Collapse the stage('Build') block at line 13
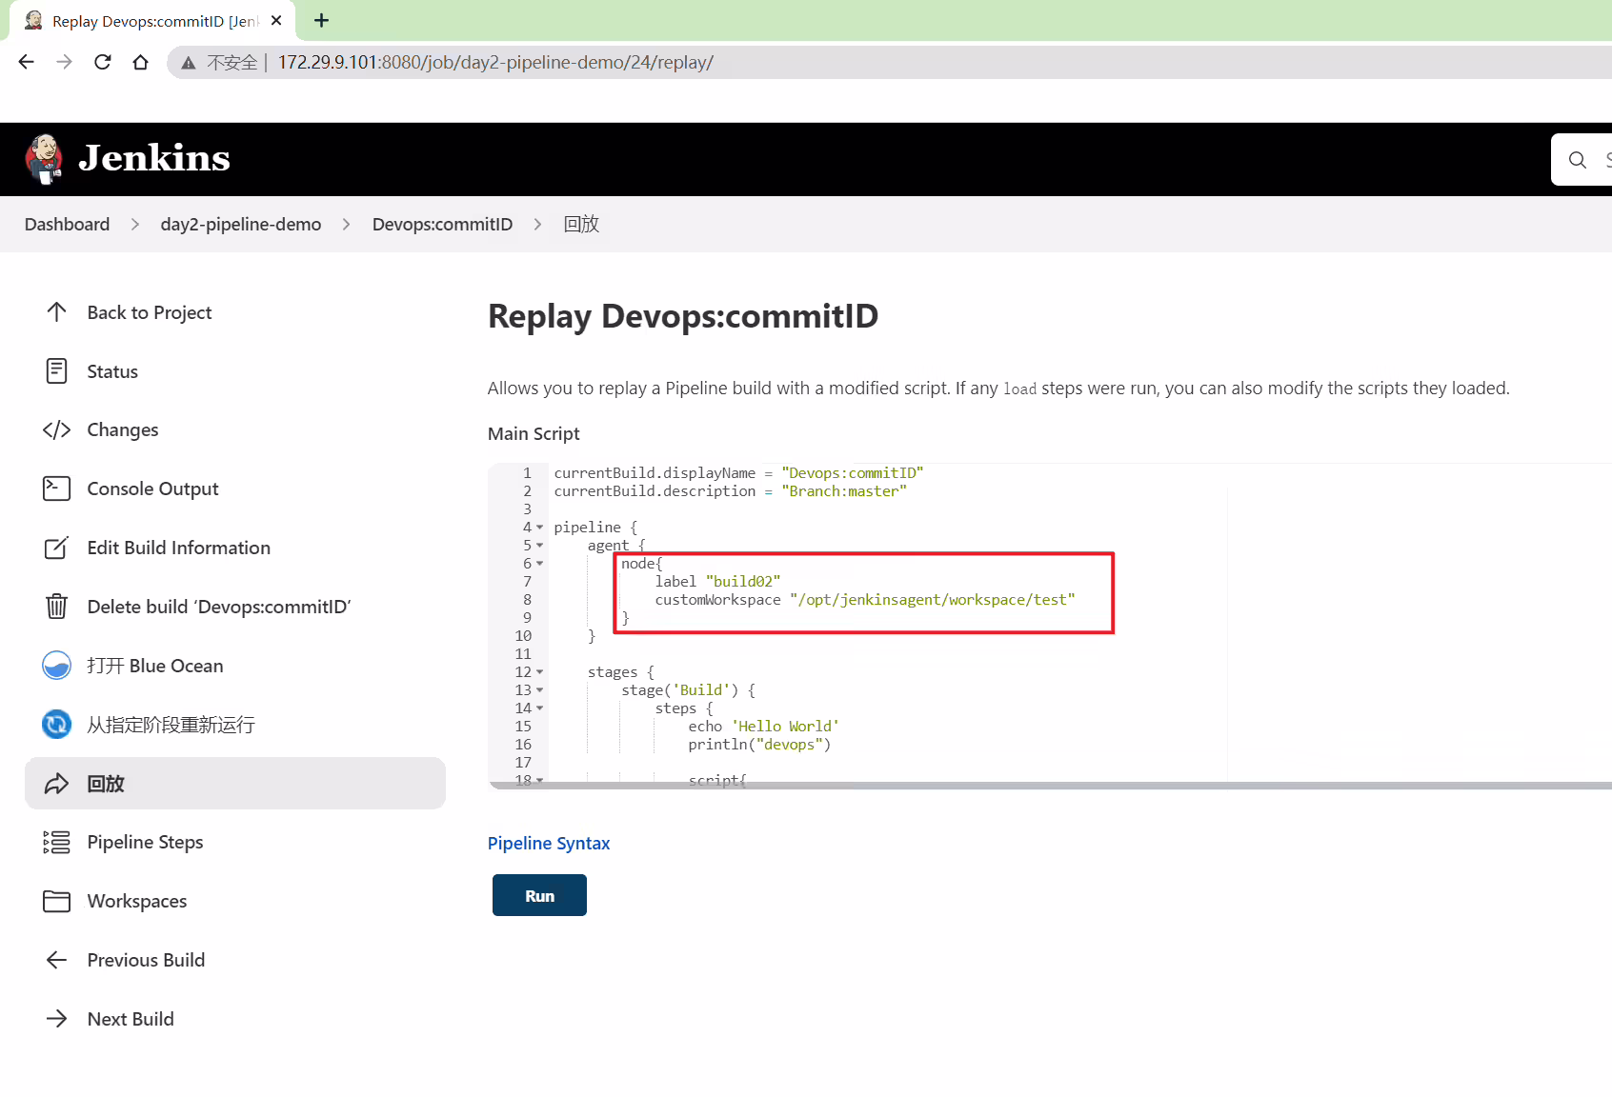 tap(539, 690)
